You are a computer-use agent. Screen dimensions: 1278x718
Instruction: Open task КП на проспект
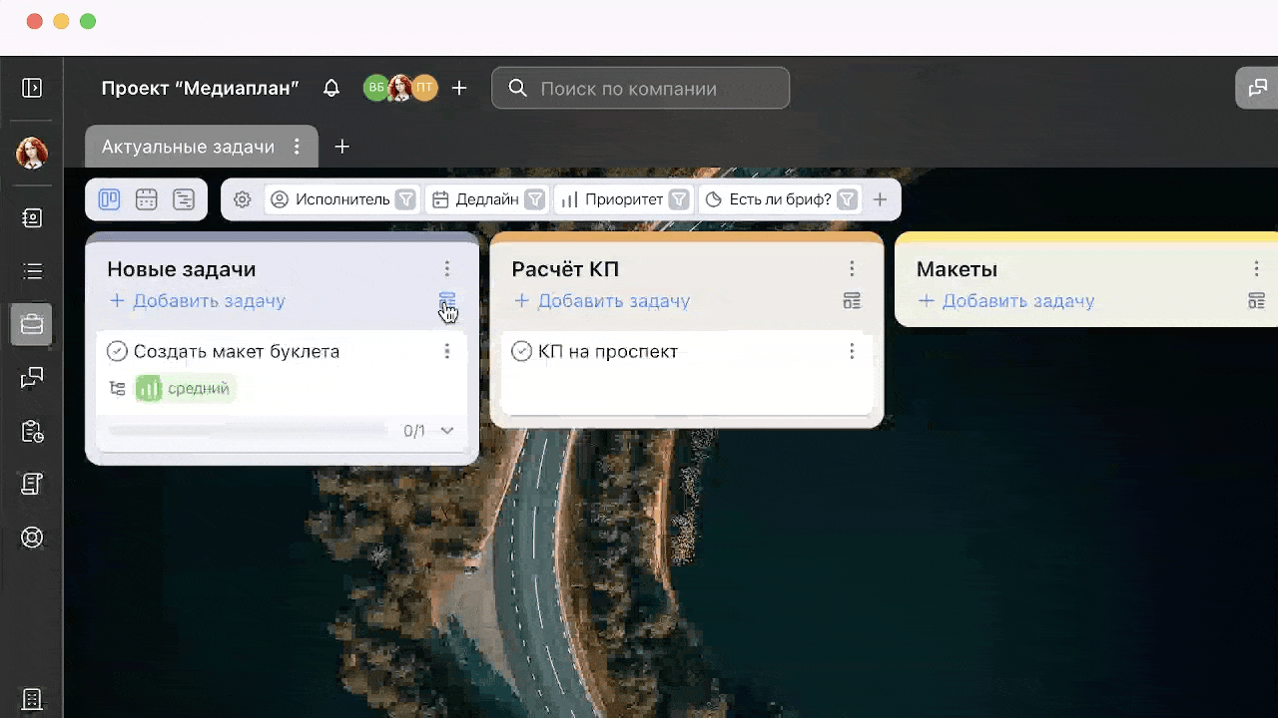pyautogui.click(x=608, y=351)
